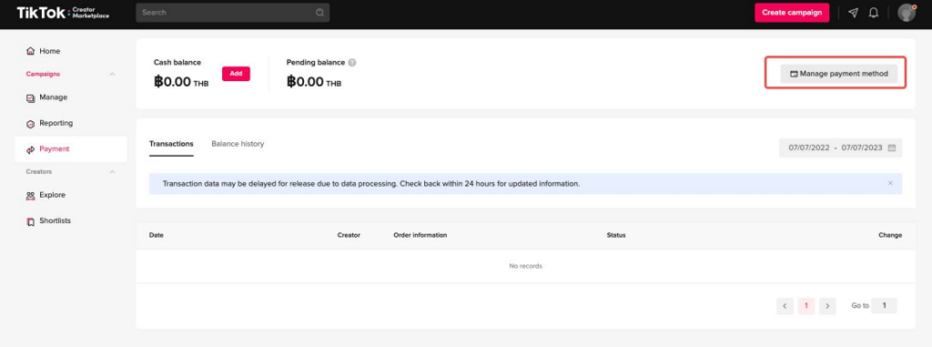Click the calendar icon in date range
932x347 pixels.
tap(892, 148)
